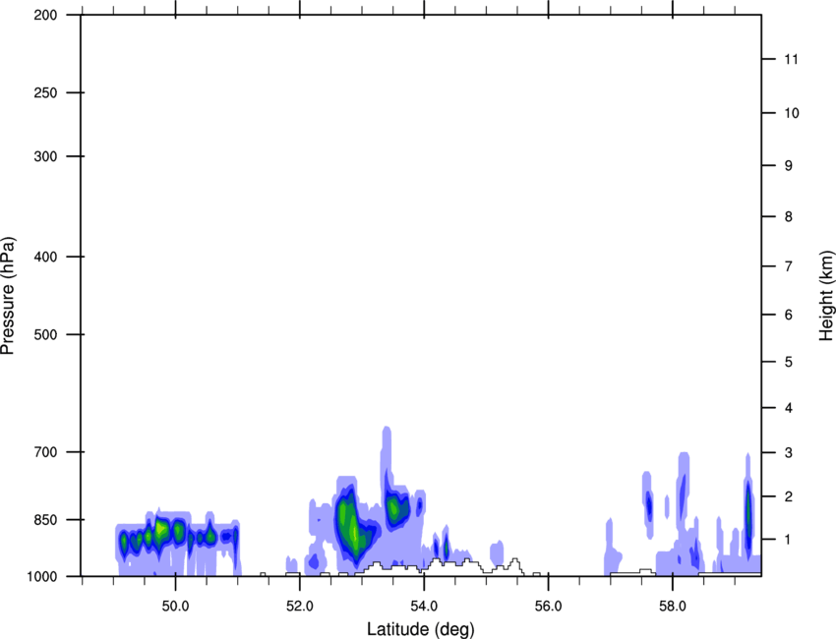The width and height of the screenshot is (836, 639).
Task: Click the 58.0 latitude tick label
Action: [673, 607]
